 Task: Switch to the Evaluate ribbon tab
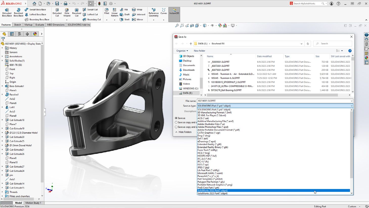(39, 25)
